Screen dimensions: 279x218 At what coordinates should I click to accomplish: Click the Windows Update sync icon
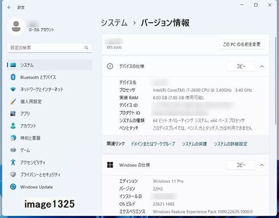pyautogui.click(x=13, y=187)
